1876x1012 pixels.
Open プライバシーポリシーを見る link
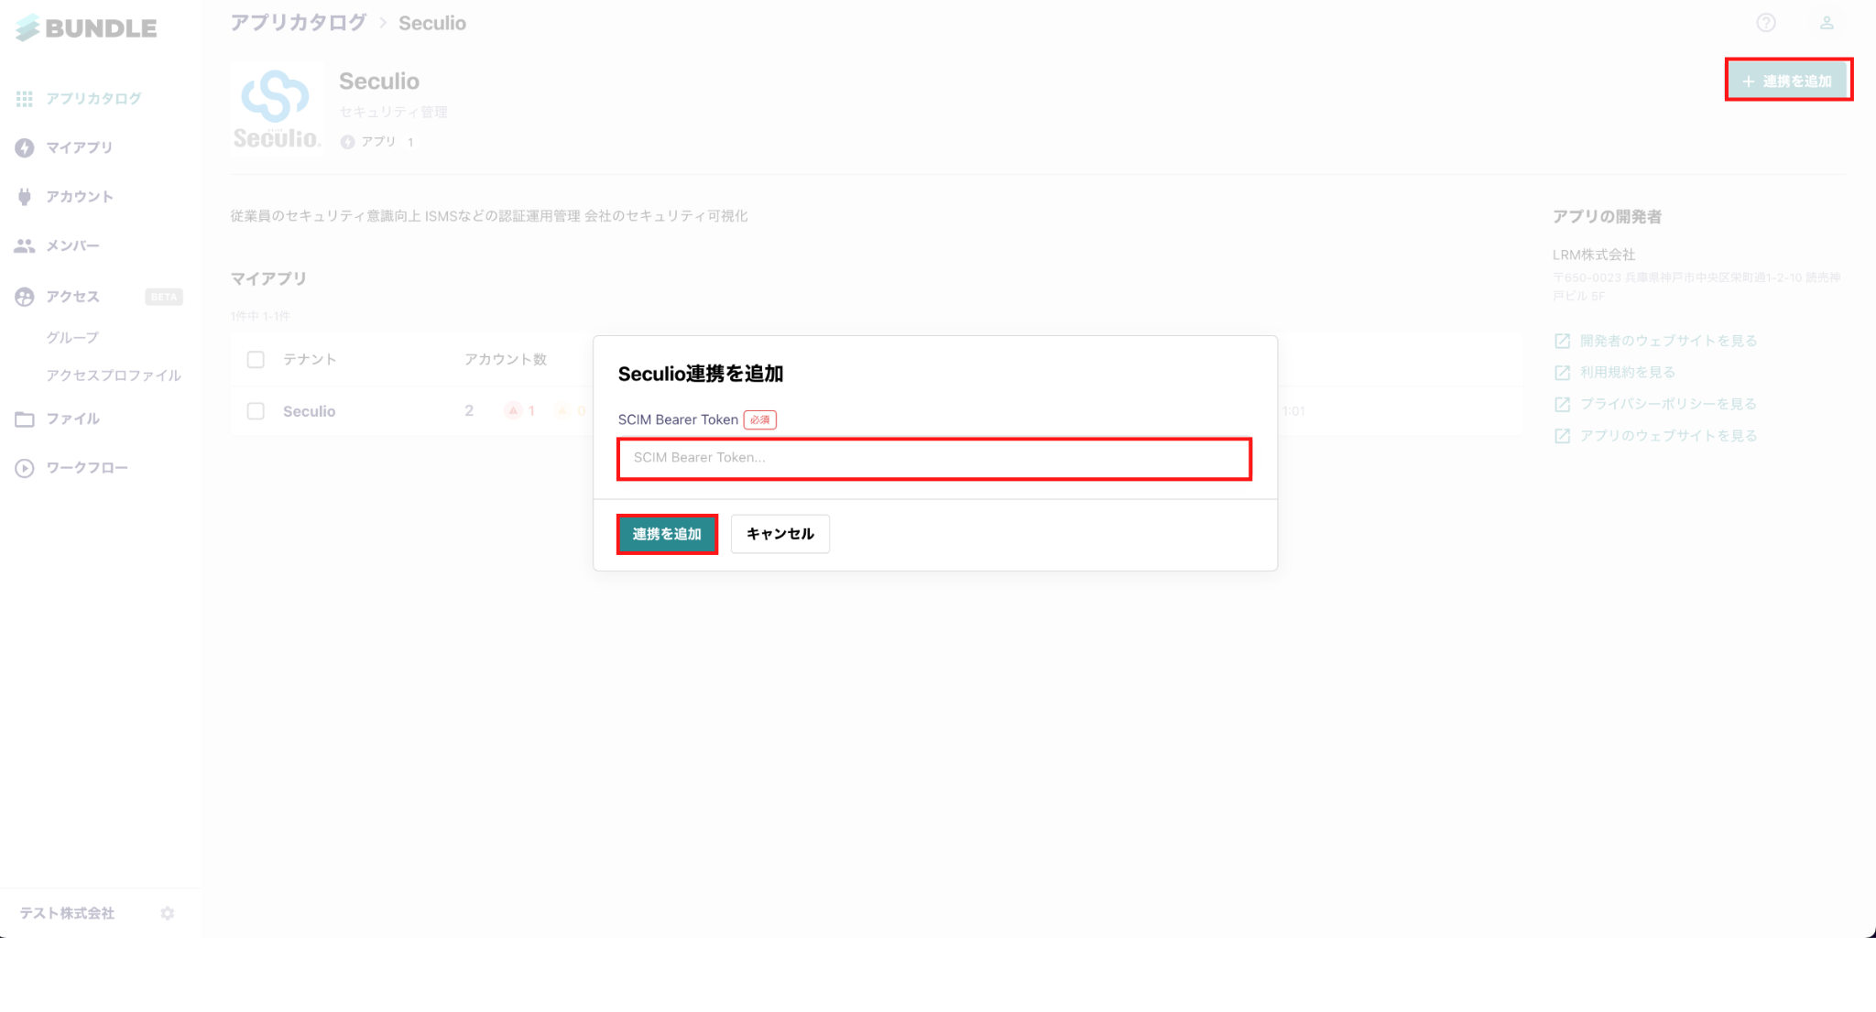coord(1668,404)
